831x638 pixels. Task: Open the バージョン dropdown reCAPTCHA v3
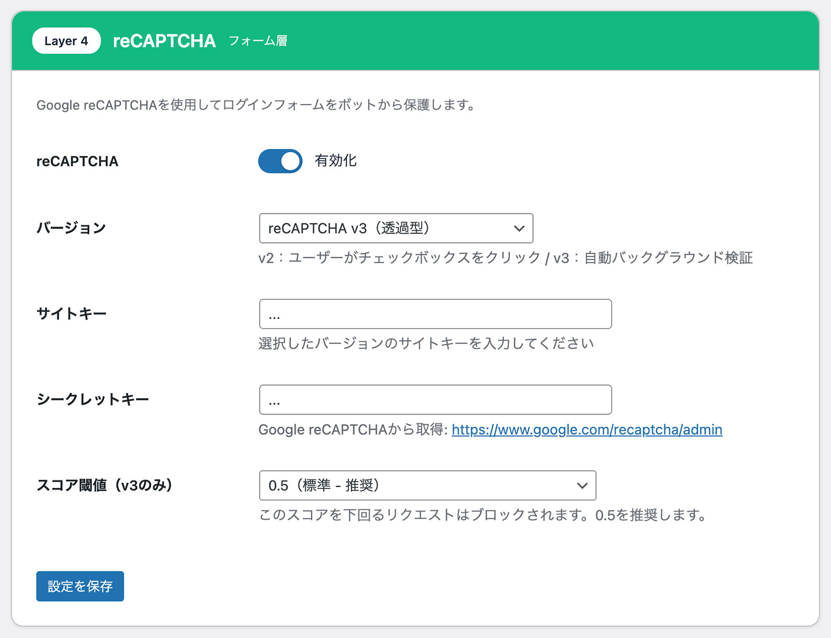tap(396, 228)
